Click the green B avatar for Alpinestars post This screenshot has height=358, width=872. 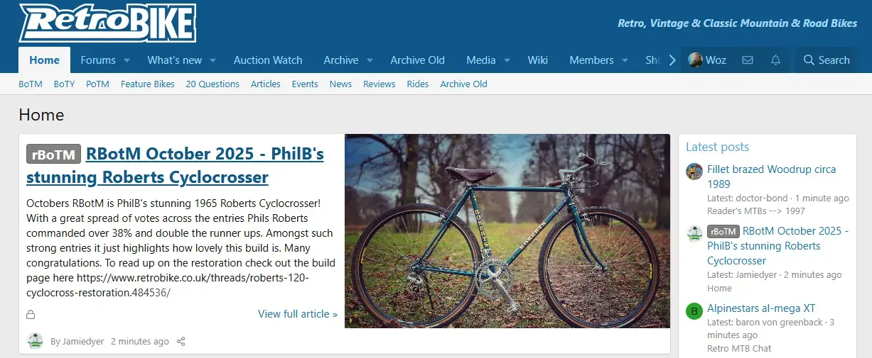click(x=694, y=311)
